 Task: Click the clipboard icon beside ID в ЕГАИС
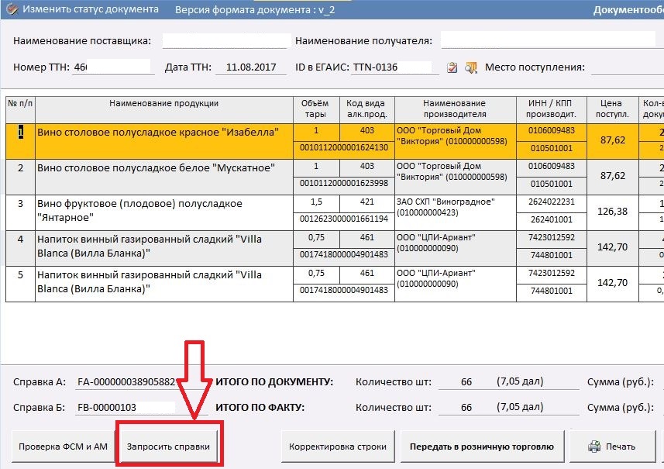(x=453, y=68)
